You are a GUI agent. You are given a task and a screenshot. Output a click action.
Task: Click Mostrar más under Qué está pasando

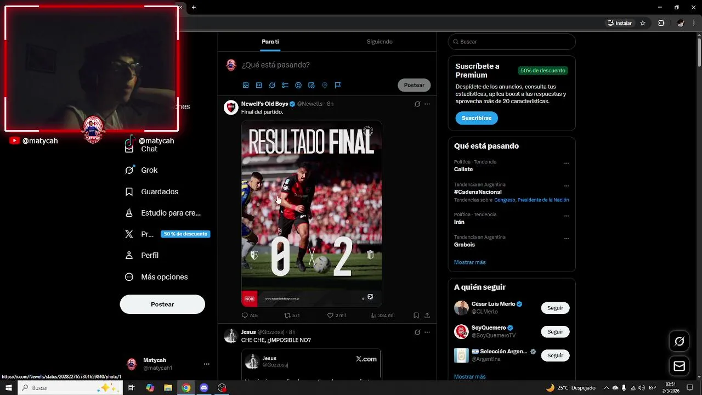click(x=469, y=262)
